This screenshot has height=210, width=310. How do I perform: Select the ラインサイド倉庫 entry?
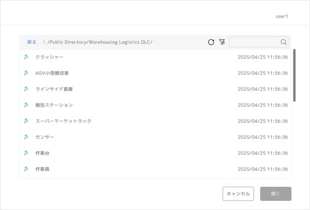(155, 89)
